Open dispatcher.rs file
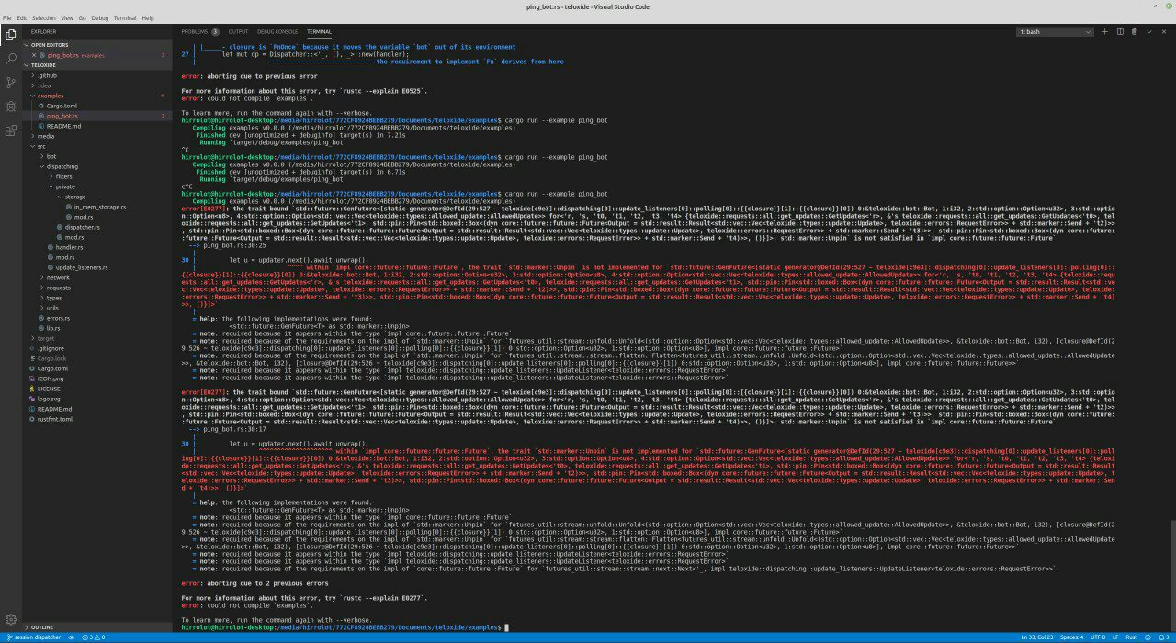This screenshot has height=643, width=1176. point(82,227)
